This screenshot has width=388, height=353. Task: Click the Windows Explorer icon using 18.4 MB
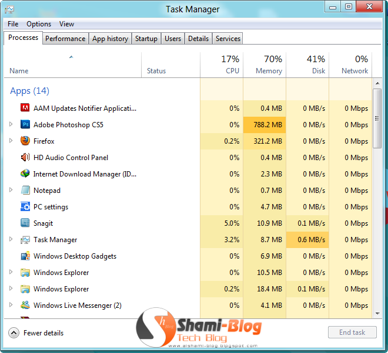click(x=25, y=289)
